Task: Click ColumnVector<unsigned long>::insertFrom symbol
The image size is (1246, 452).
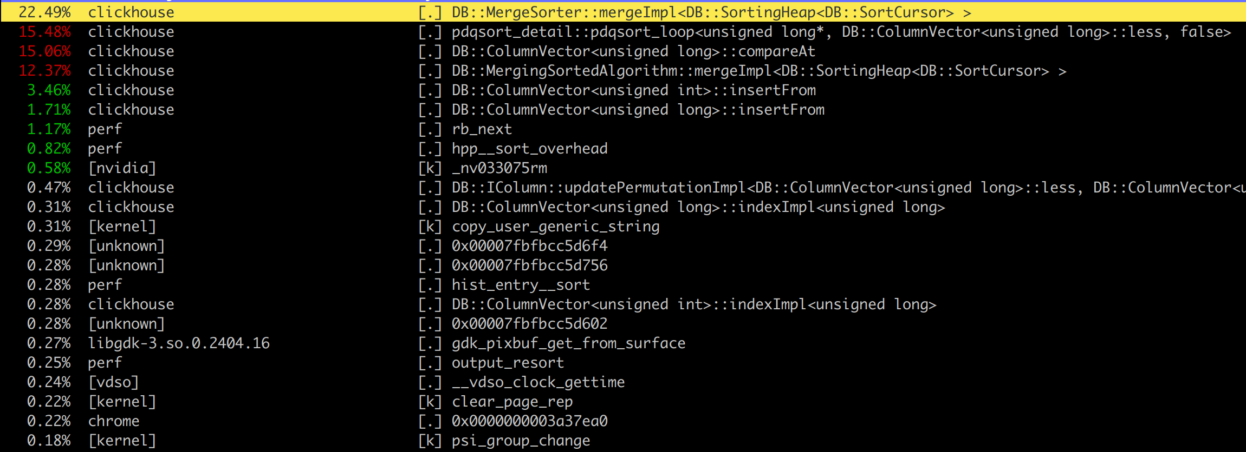Action: point(638,110)
